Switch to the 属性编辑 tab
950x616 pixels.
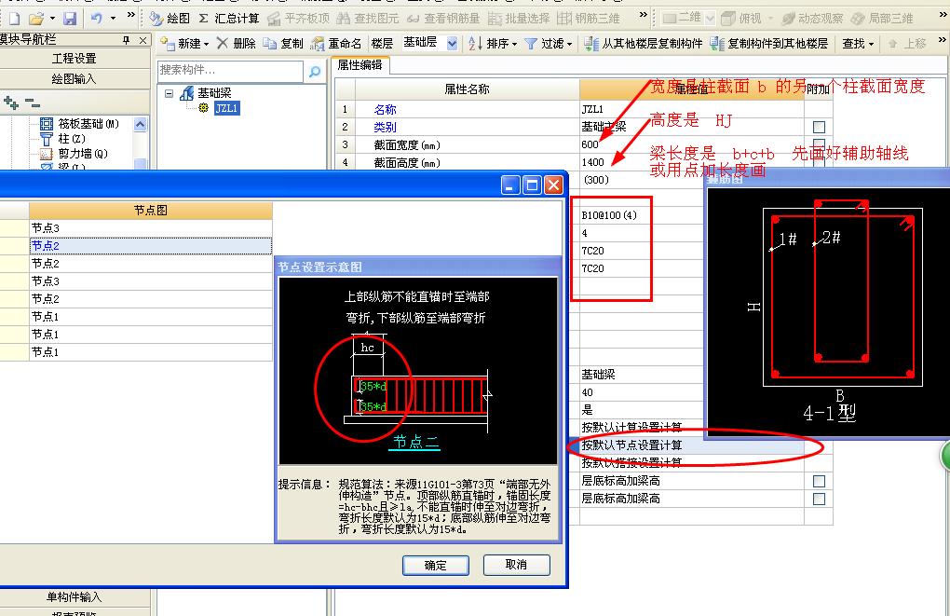360,65
